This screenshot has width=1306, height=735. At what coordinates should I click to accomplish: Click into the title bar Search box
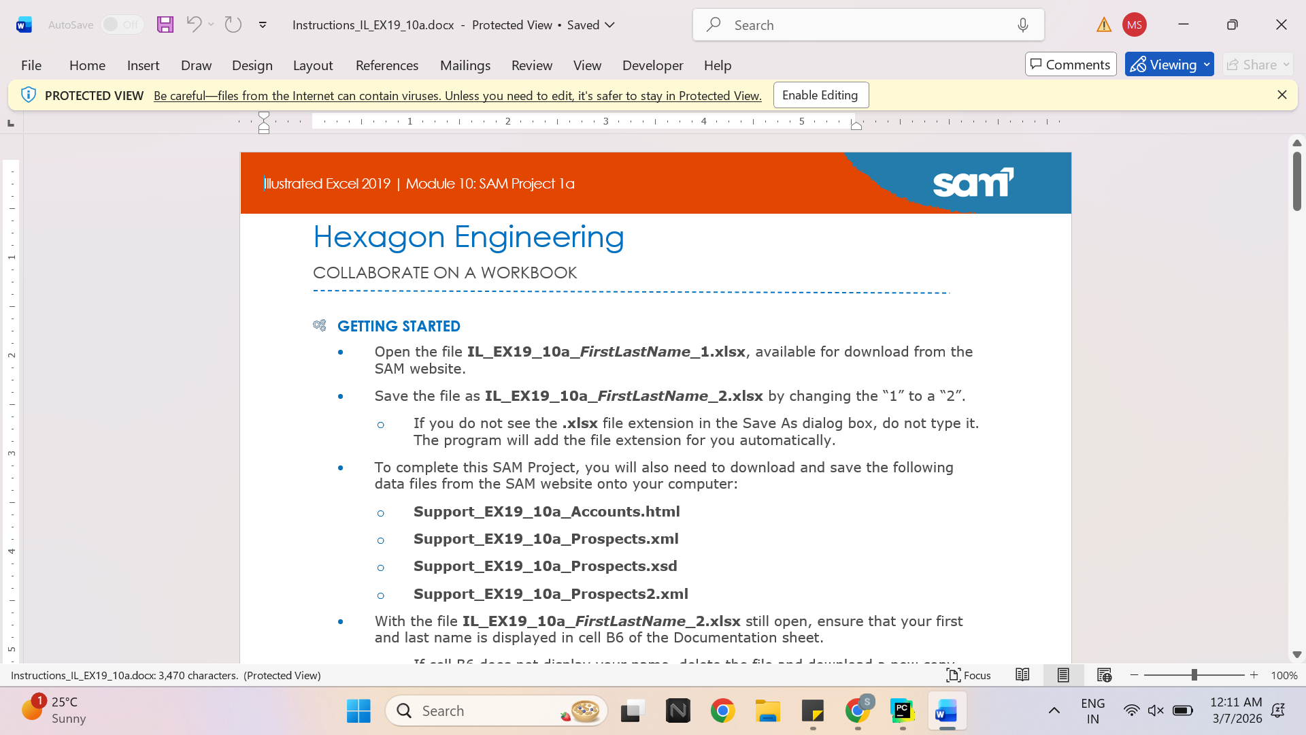868,24
